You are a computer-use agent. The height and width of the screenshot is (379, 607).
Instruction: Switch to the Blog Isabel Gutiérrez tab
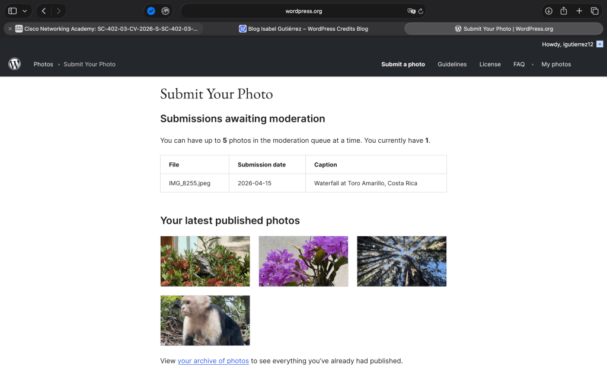click(303, 28)
